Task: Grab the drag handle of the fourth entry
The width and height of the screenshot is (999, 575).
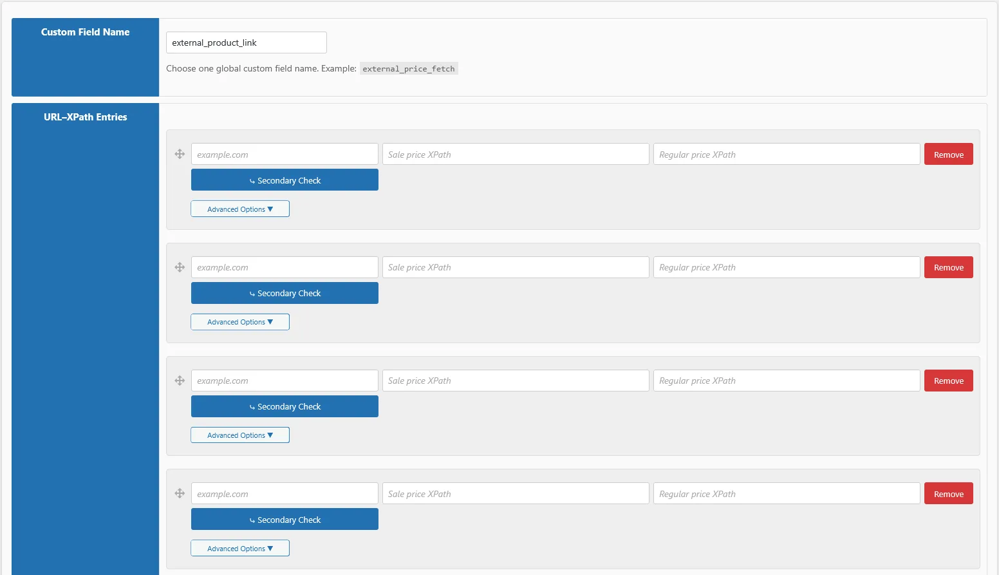Action: [x=180, y=493]
